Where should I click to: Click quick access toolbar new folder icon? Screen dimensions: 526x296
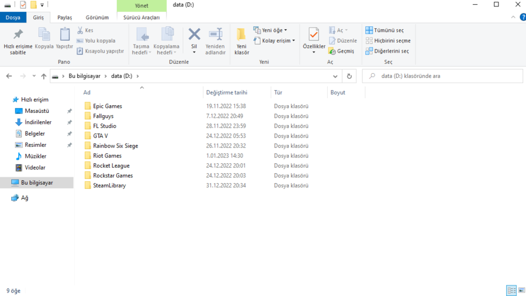point(33,5)
